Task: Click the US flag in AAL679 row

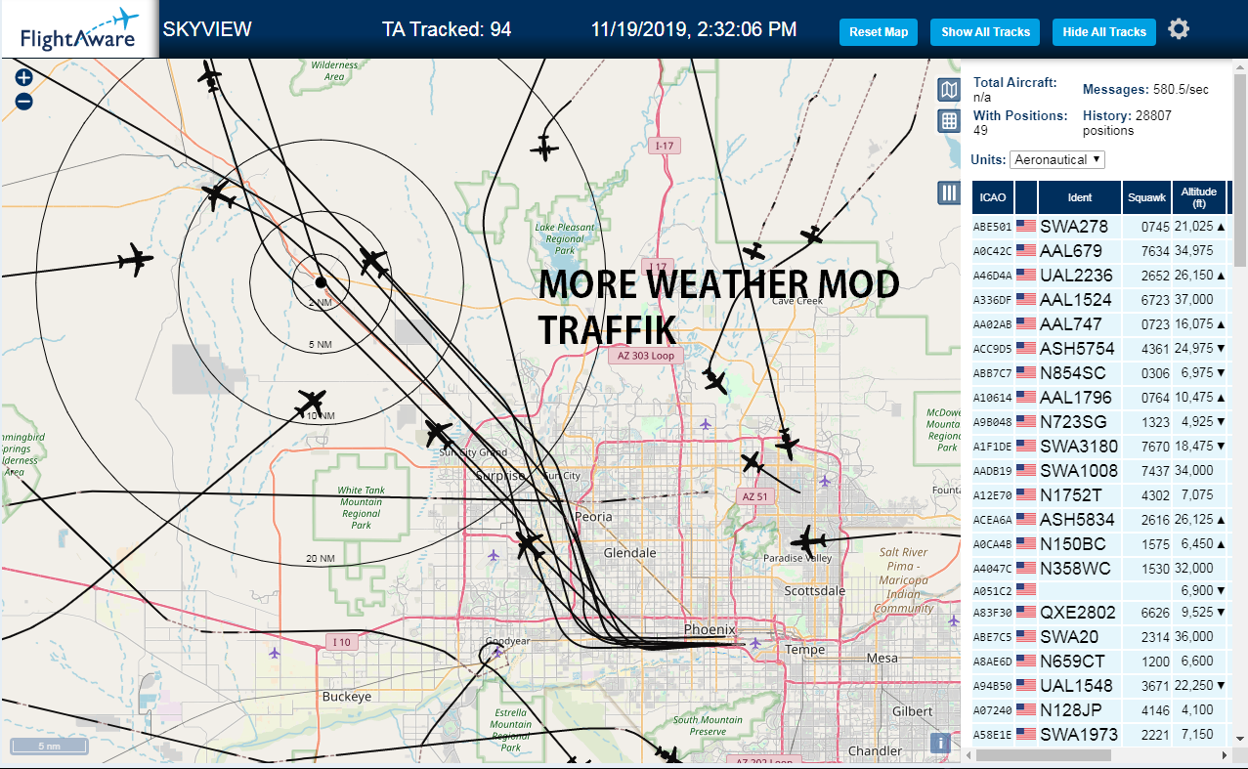Action: tap(1026, 250)
